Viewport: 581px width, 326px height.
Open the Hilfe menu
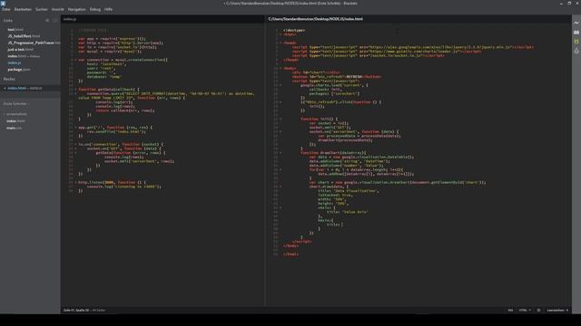[x=108, y=9]
